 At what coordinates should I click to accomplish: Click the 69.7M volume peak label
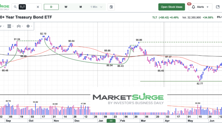coord(8,101)
